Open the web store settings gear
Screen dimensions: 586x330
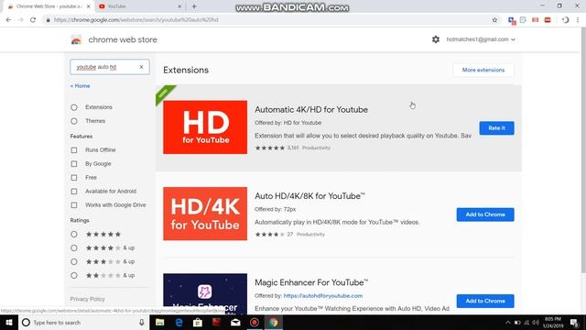pyautogui.click(x=436, y=39)
